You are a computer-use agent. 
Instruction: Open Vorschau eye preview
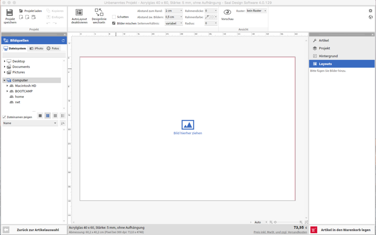227,15
